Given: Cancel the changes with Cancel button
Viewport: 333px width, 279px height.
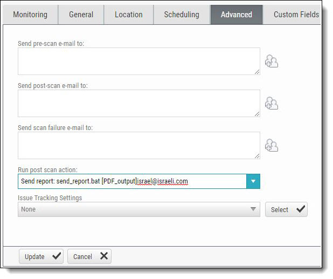Looking at the screenshot, I should pyautogui.click(x=89, y=256).
